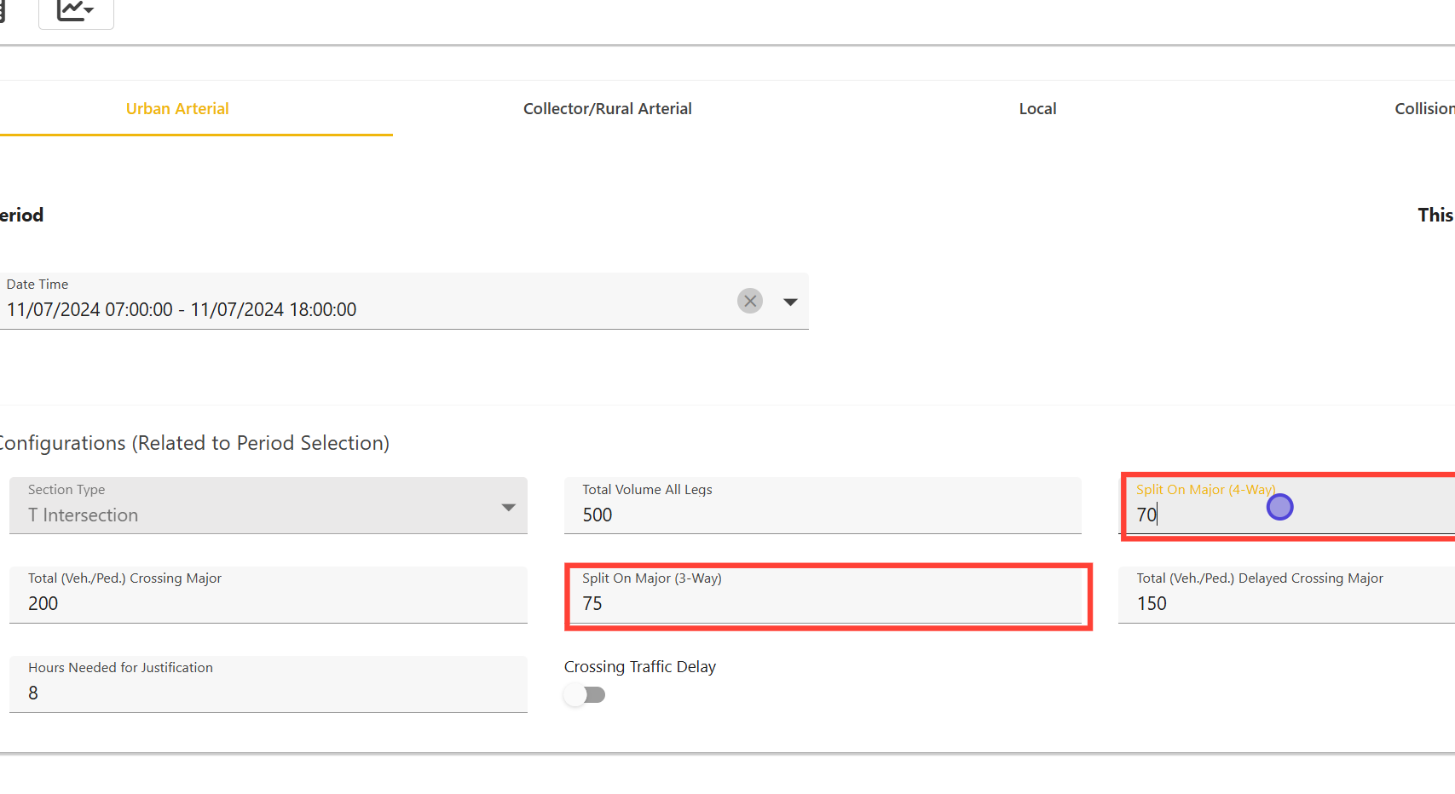This screenshot has height=794, width=1455.
Task: Click the Crossing Traffic Delay label
Action: [x=640, y=667]
